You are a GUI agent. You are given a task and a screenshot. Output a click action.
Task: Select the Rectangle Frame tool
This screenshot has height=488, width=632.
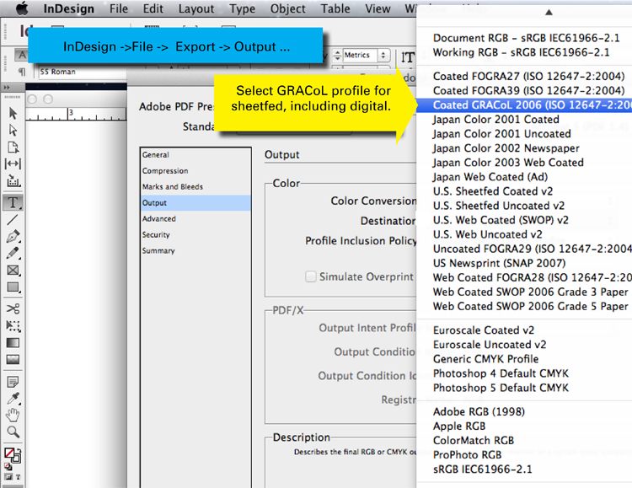(13, 271)
